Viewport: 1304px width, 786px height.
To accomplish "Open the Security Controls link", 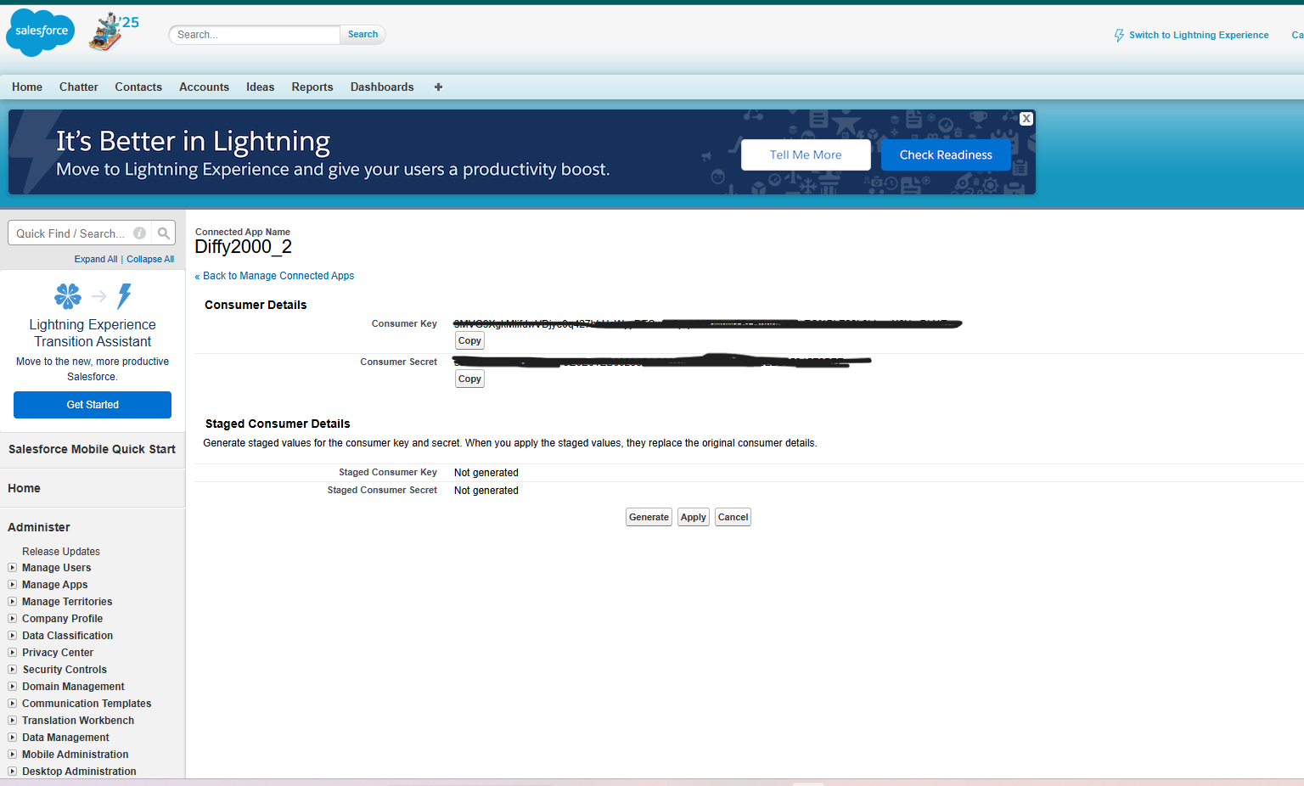I will coord(65,670).
